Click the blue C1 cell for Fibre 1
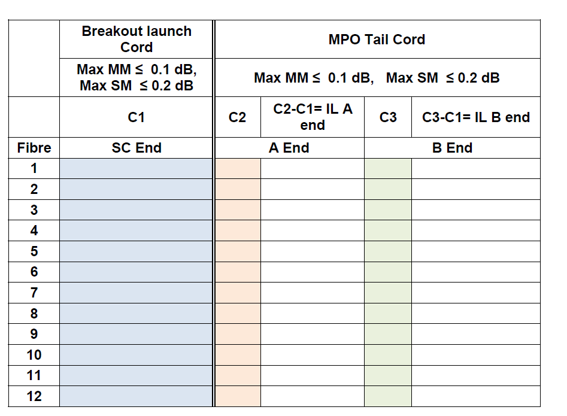 click(136, 168)
